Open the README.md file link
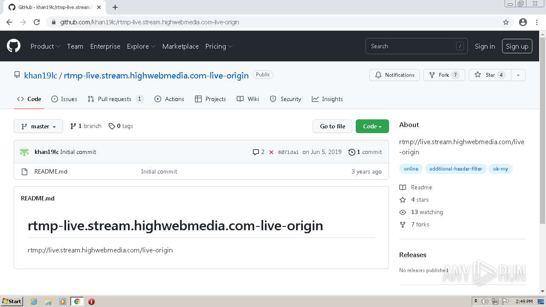The height and width of the screenshot is (307, 546). pyautogui.click(x=51, y=171)
